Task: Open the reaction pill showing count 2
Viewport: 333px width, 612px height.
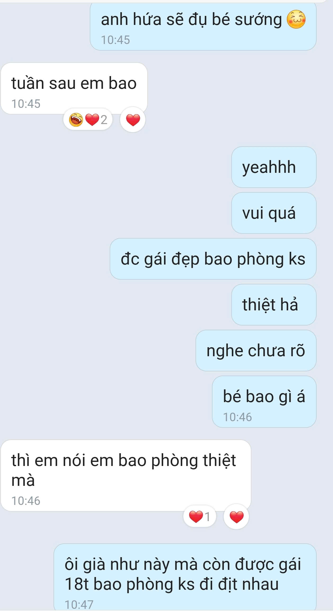Action: [x=88, y=120]
